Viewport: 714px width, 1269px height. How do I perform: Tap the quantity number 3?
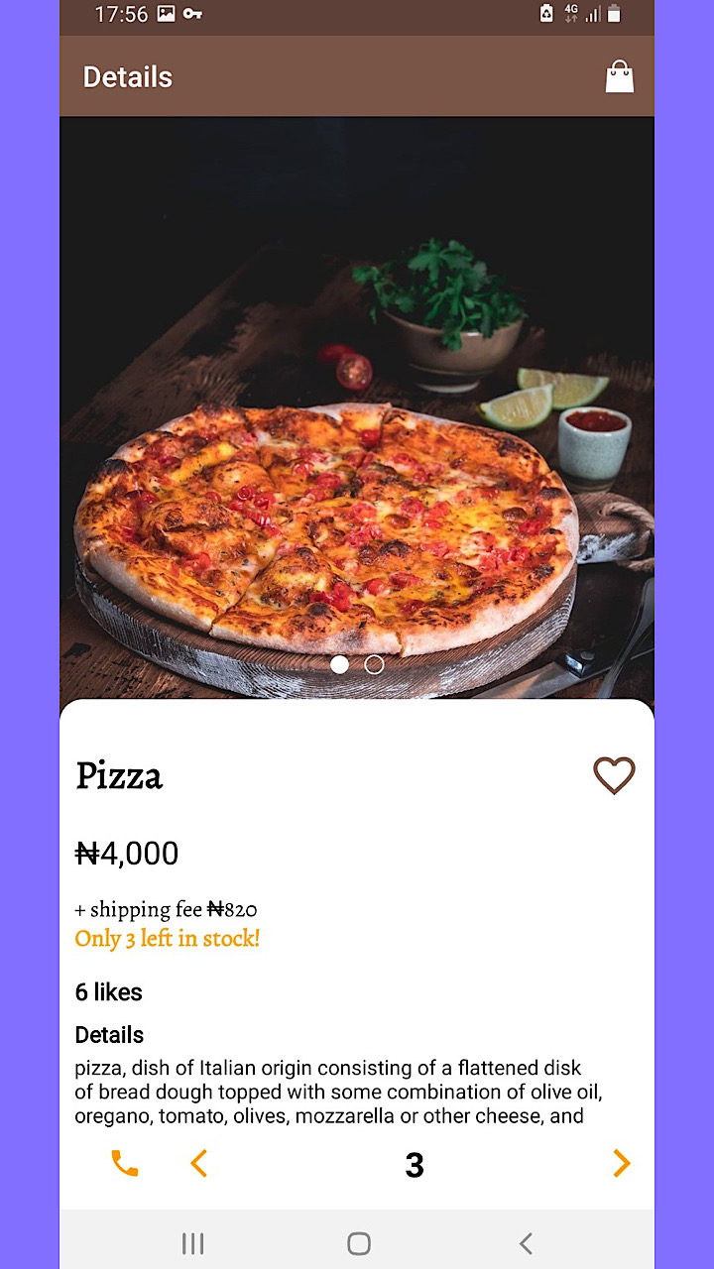[415, 1165]
